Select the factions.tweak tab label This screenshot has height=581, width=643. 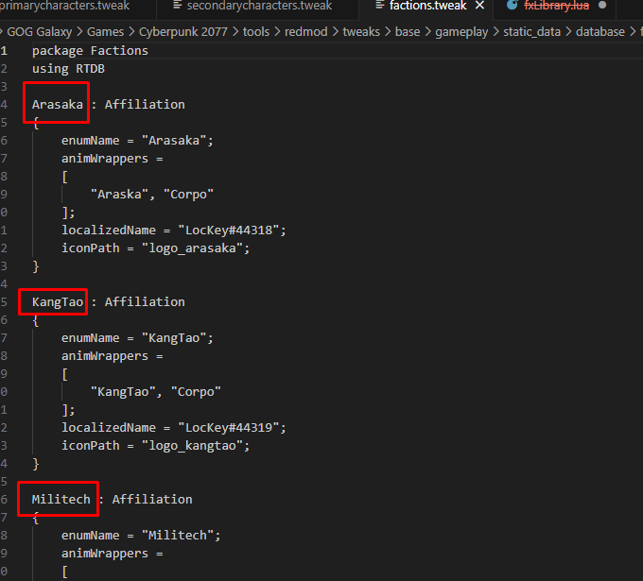427,6
